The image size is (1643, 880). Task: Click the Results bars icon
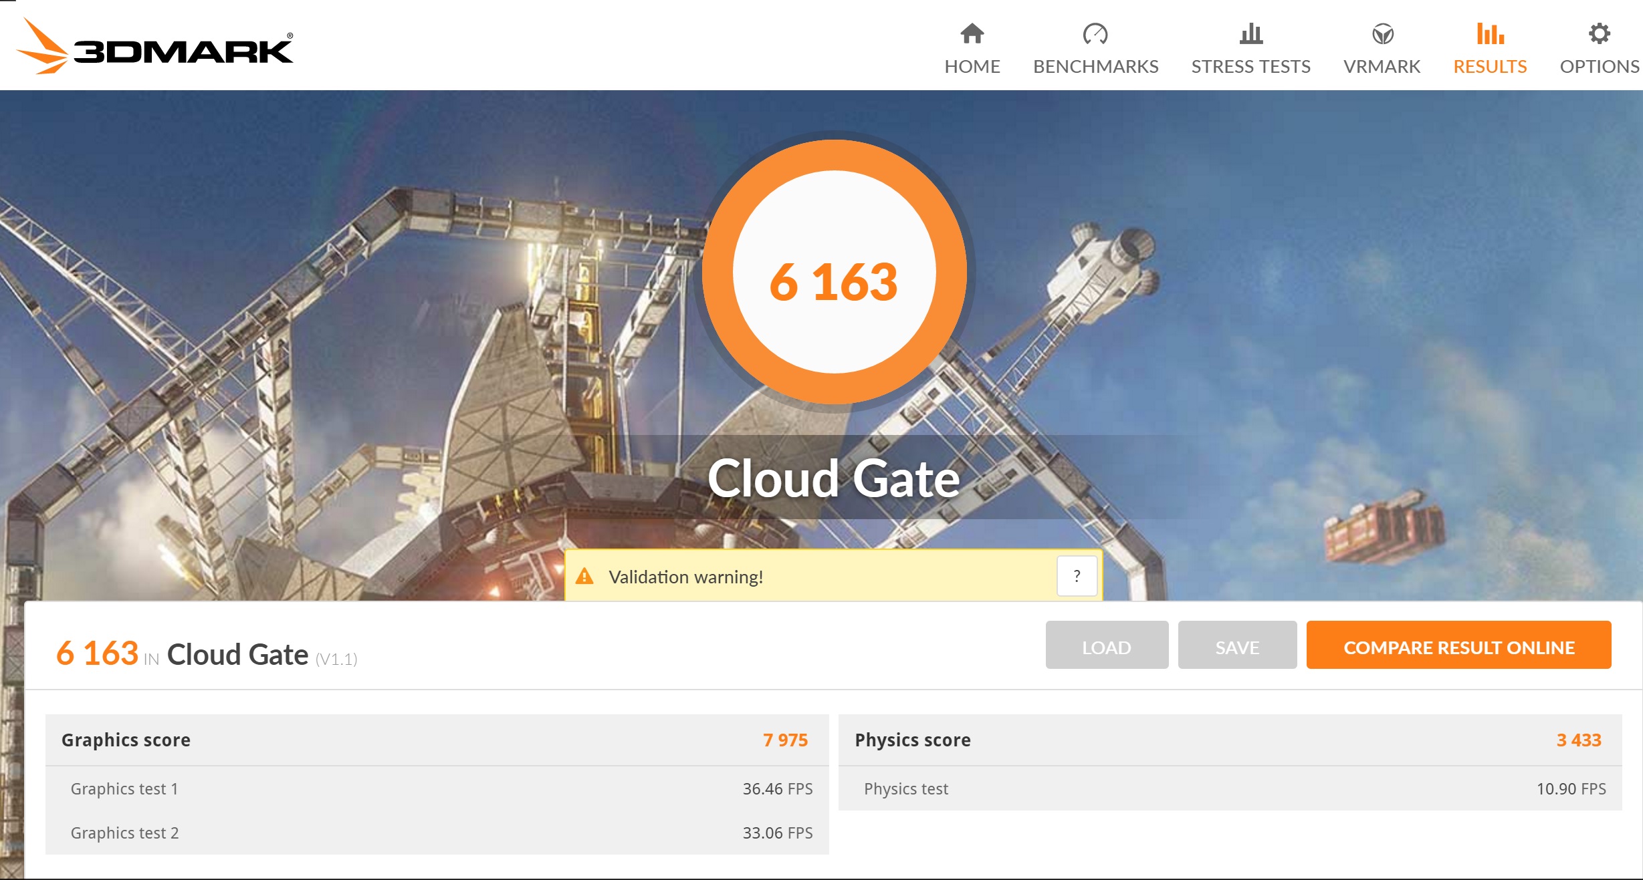click(1490, 33)
